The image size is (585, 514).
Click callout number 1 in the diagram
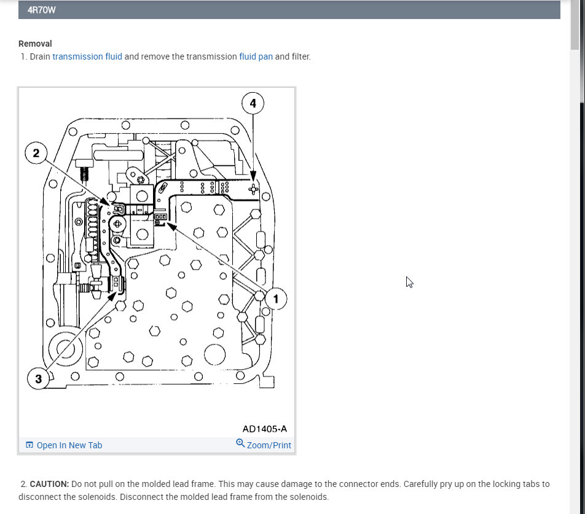(276, 299)
